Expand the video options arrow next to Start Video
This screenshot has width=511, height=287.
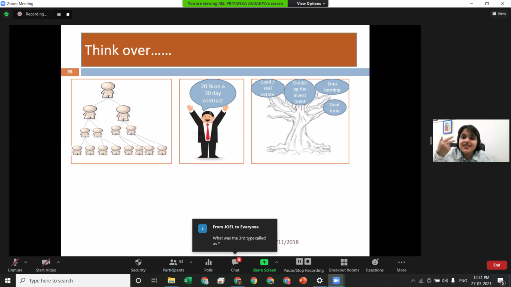pyautogui.click(x=58, y=262)
